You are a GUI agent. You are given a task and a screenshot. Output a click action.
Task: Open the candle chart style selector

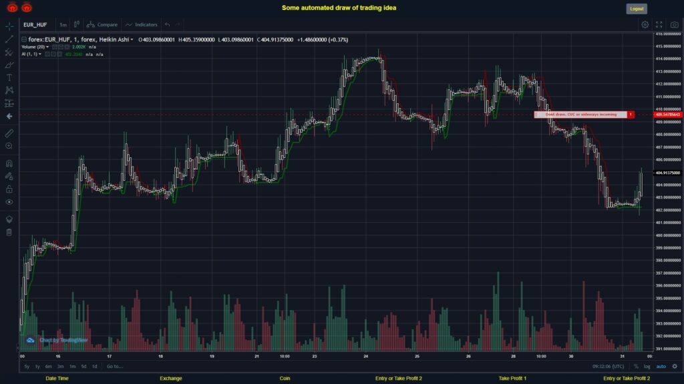pyautogui.click(x=77, y=25)
